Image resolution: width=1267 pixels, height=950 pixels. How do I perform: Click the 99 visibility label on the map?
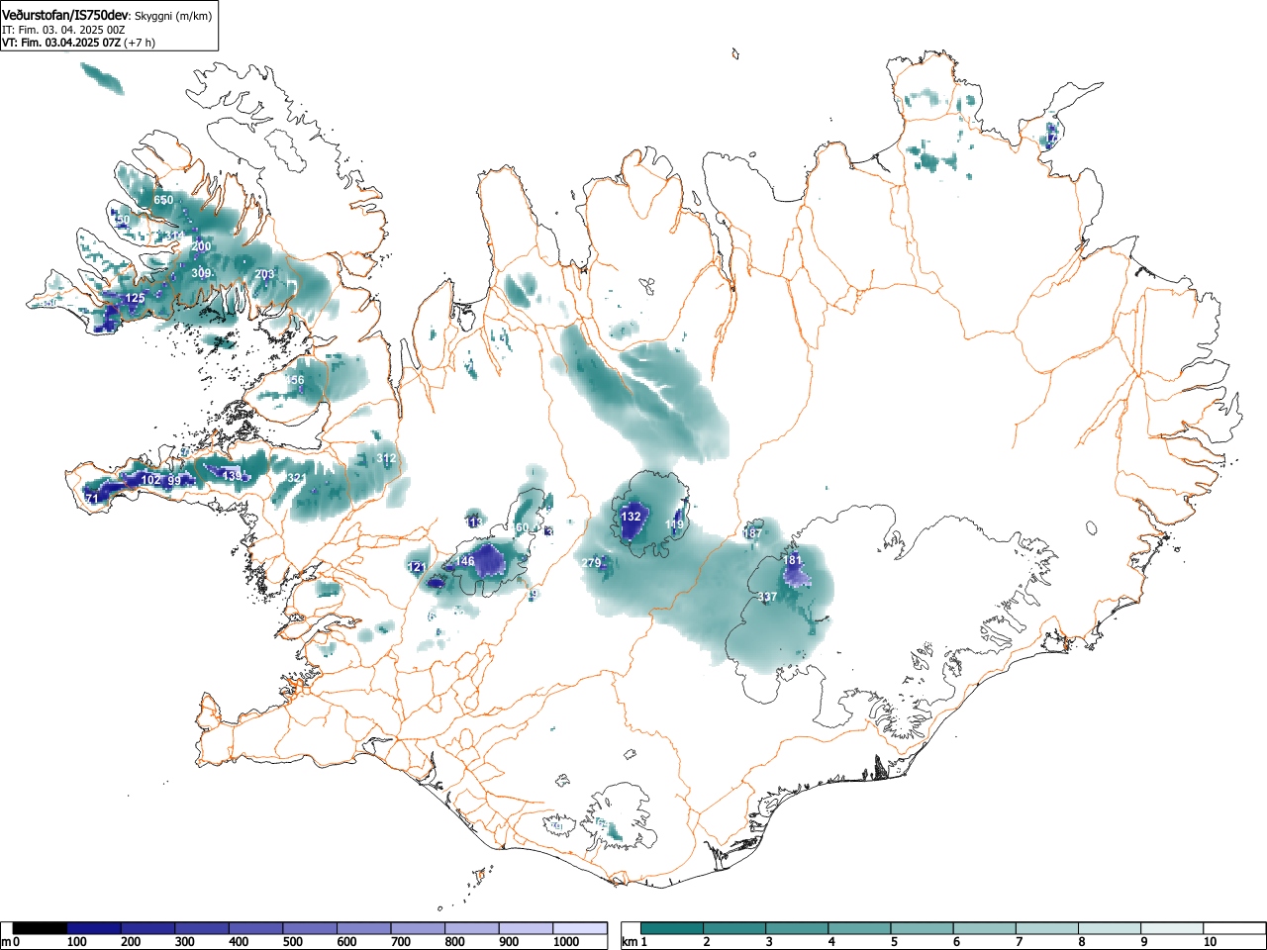[x=174, y=480]
